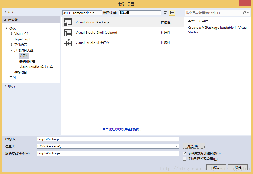Viewport: 253px width, 174px height.
Task: Select Visual Studio Shell Isolated row text
Action: pos(96,33)
